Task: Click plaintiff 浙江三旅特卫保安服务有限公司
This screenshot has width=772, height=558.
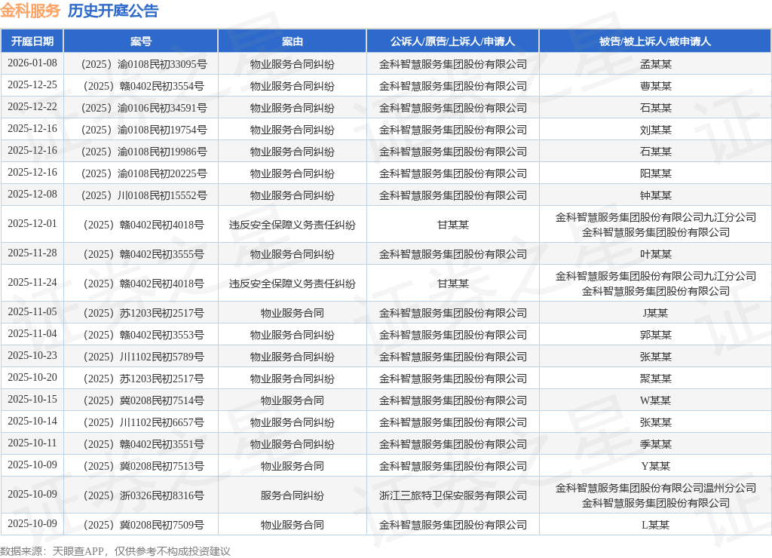Action: [x=453, y=495]
